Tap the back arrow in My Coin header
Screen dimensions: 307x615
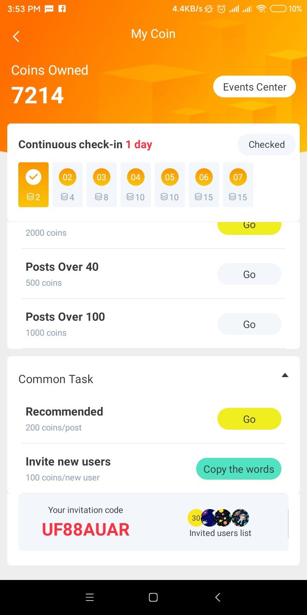[16, 37]
